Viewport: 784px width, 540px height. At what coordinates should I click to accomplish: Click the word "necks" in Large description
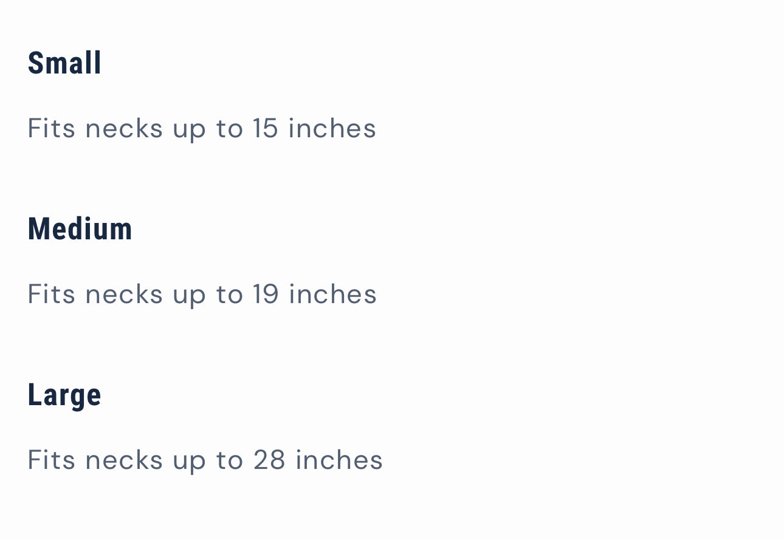(x=124, y=460)
